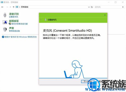Image resolution: width=126 pixels, height=92 pixels.
Task: Click the shield icon beside 查找并修复录音问题
Action: point(10,24)
